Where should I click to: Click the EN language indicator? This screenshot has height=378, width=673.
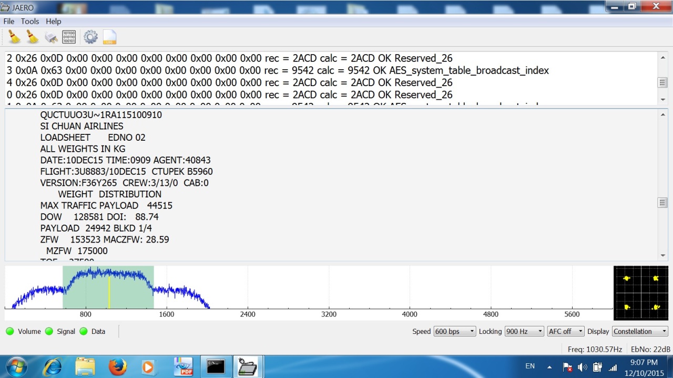[530, 366]
